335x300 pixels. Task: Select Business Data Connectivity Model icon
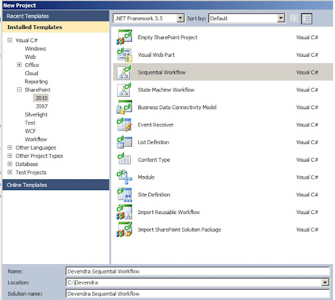pos(124,107)
